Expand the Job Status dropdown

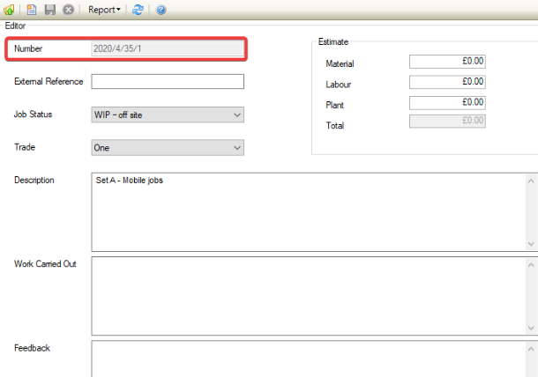[x=236, y=115]
